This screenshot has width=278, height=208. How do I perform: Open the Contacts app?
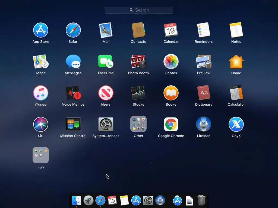(x=138, y=30)
